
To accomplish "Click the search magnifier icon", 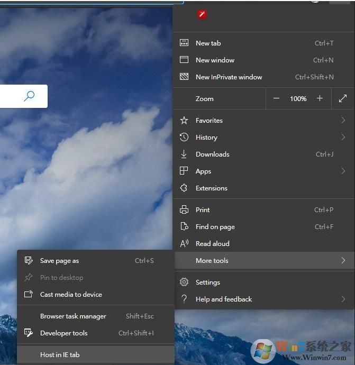I will (30, 96).
